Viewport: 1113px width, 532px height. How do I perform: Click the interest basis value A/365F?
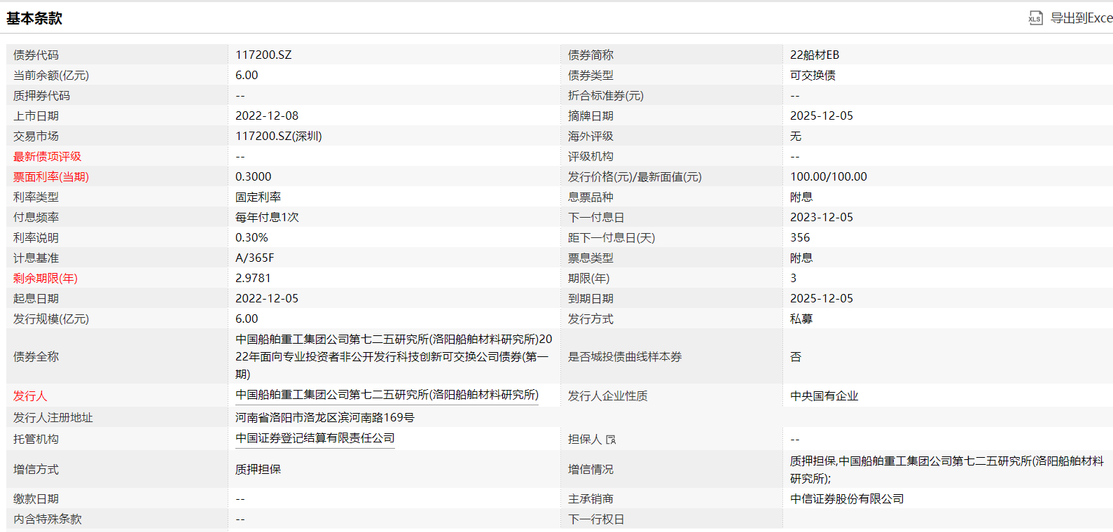point(255,258)
